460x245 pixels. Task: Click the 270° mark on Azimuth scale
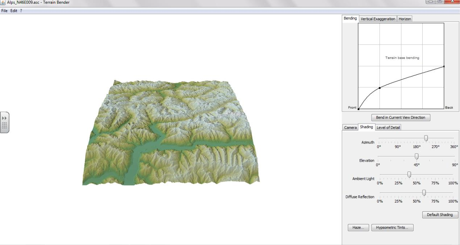pyautogui.click(x=435, y=147)
